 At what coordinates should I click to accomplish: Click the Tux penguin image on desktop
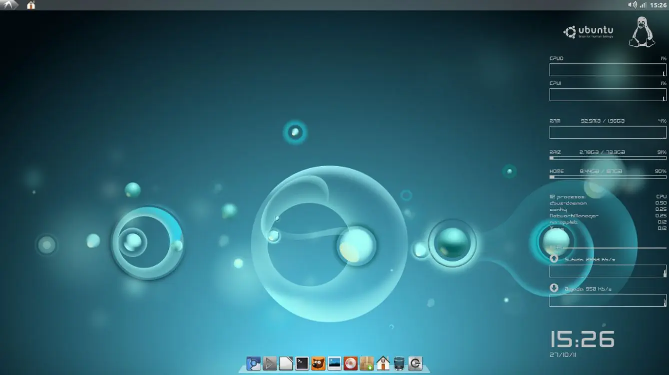(x=642, y=32)
